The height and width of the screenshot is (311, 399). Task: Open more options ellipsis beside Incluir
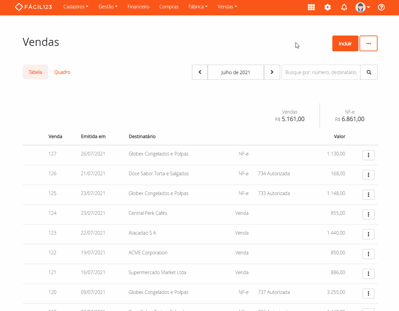click(x=369, y=44)
